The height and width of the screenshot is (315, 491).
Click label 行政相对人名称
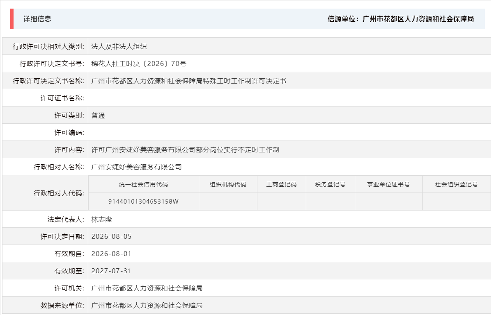[59, 167]
